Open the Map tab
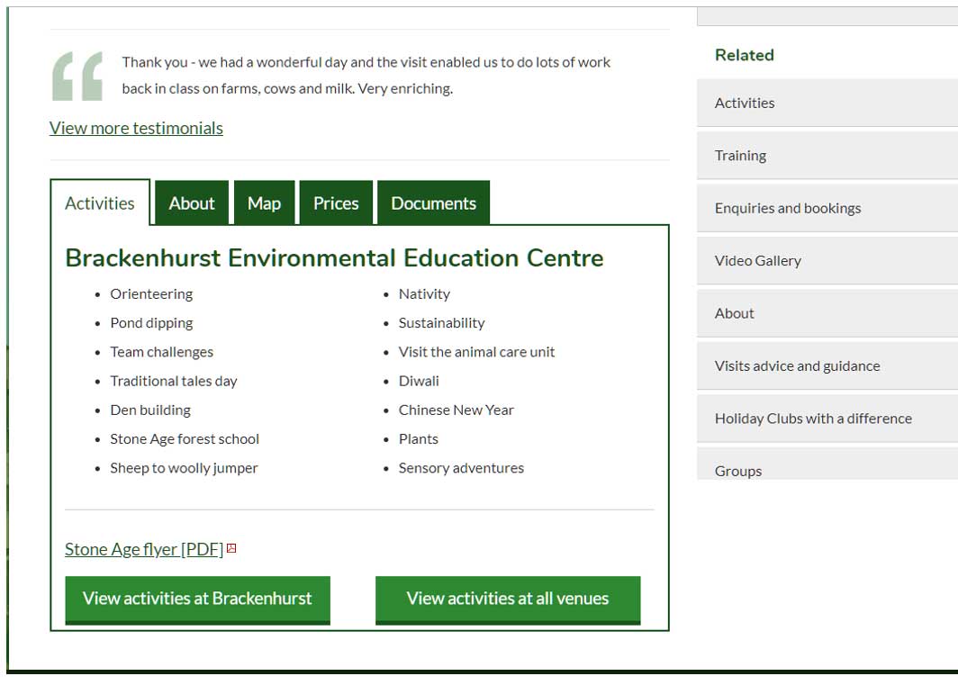Viewport: 958px width, 685px height. pos(264,203)
